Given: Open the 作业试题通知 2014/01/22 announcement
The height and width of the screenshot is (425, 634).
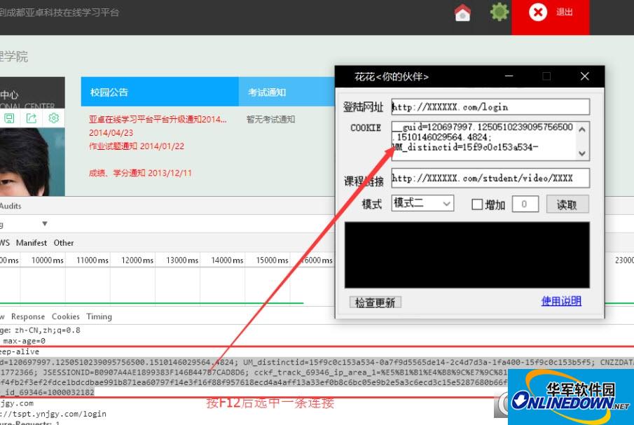Looking at the screenshot, I should pos(137,146).
